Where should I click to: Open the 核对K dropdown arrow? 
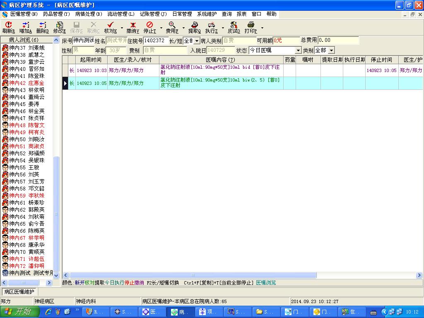122,28
